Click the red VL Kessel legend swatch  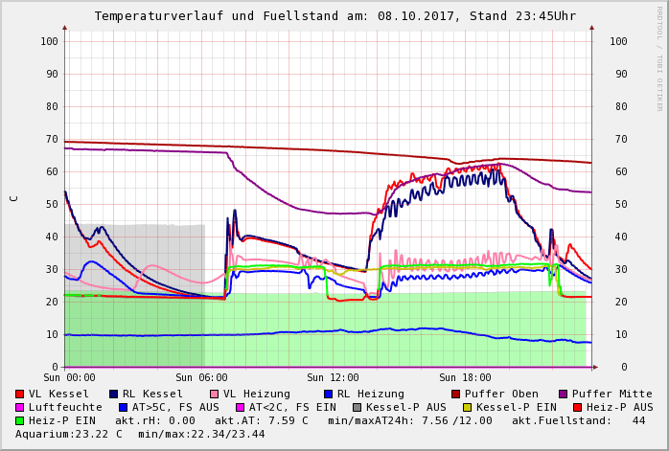[20, 394]
